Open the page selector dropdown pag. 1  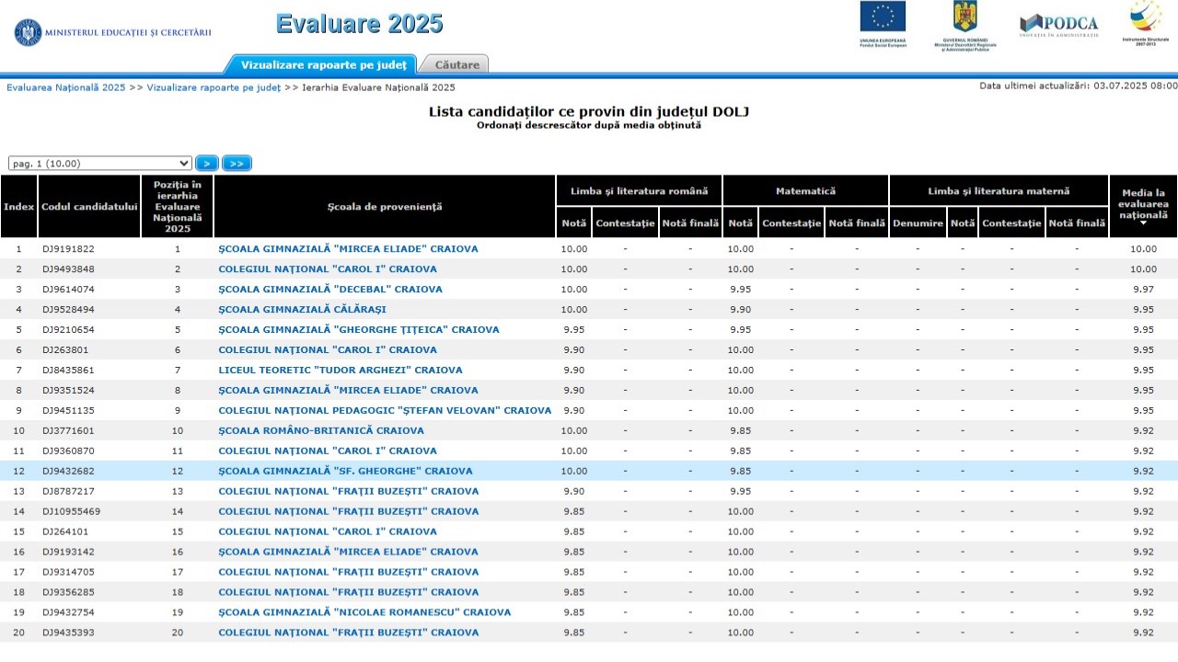pos(100,164)
